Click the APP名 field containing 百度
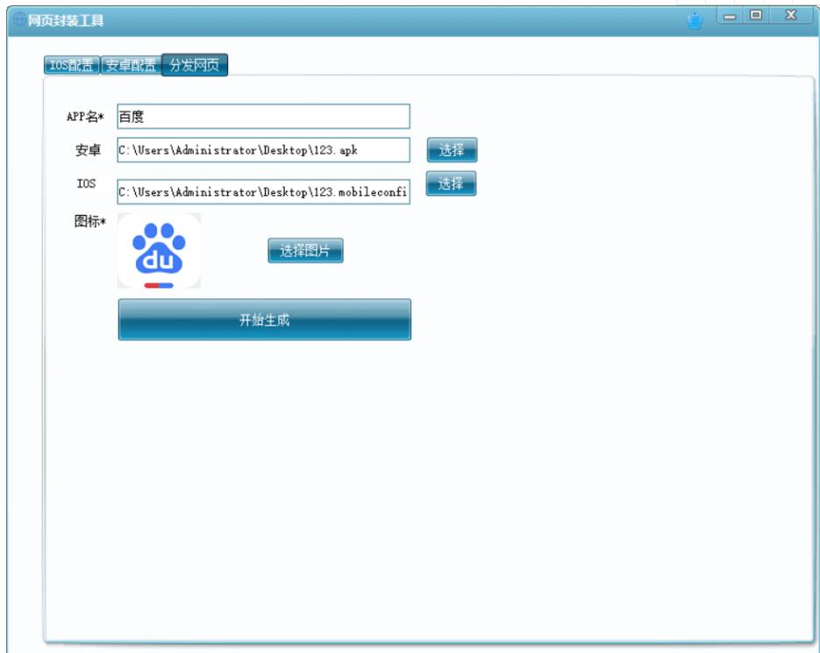Viewport: 820px width, 653px height. point(263,117)
